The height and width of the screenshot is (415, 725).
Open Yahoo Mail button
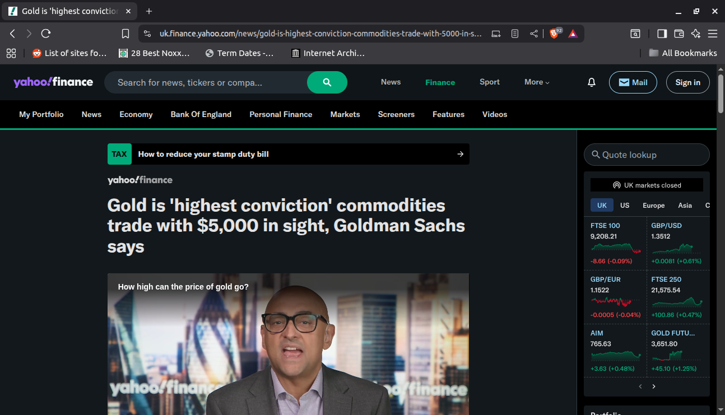pyautogui.click(x=633, y=82)
